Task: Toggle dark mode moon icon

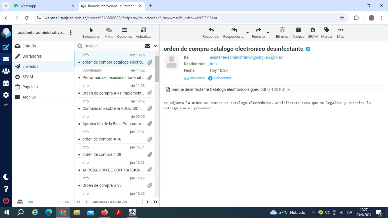Action: pyautogui.click(x=6, y=177)
